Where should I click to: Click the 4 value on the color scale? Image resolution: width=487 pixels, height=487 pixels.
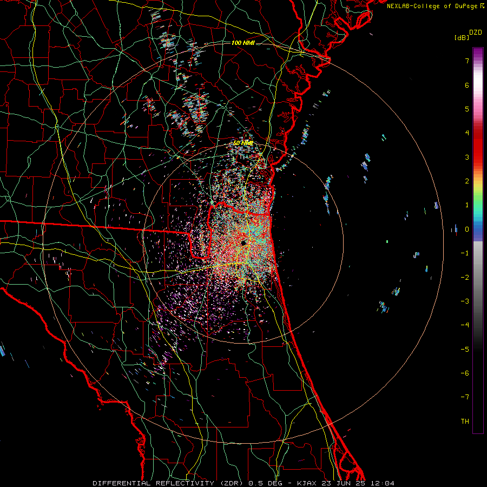click(467, 133)
